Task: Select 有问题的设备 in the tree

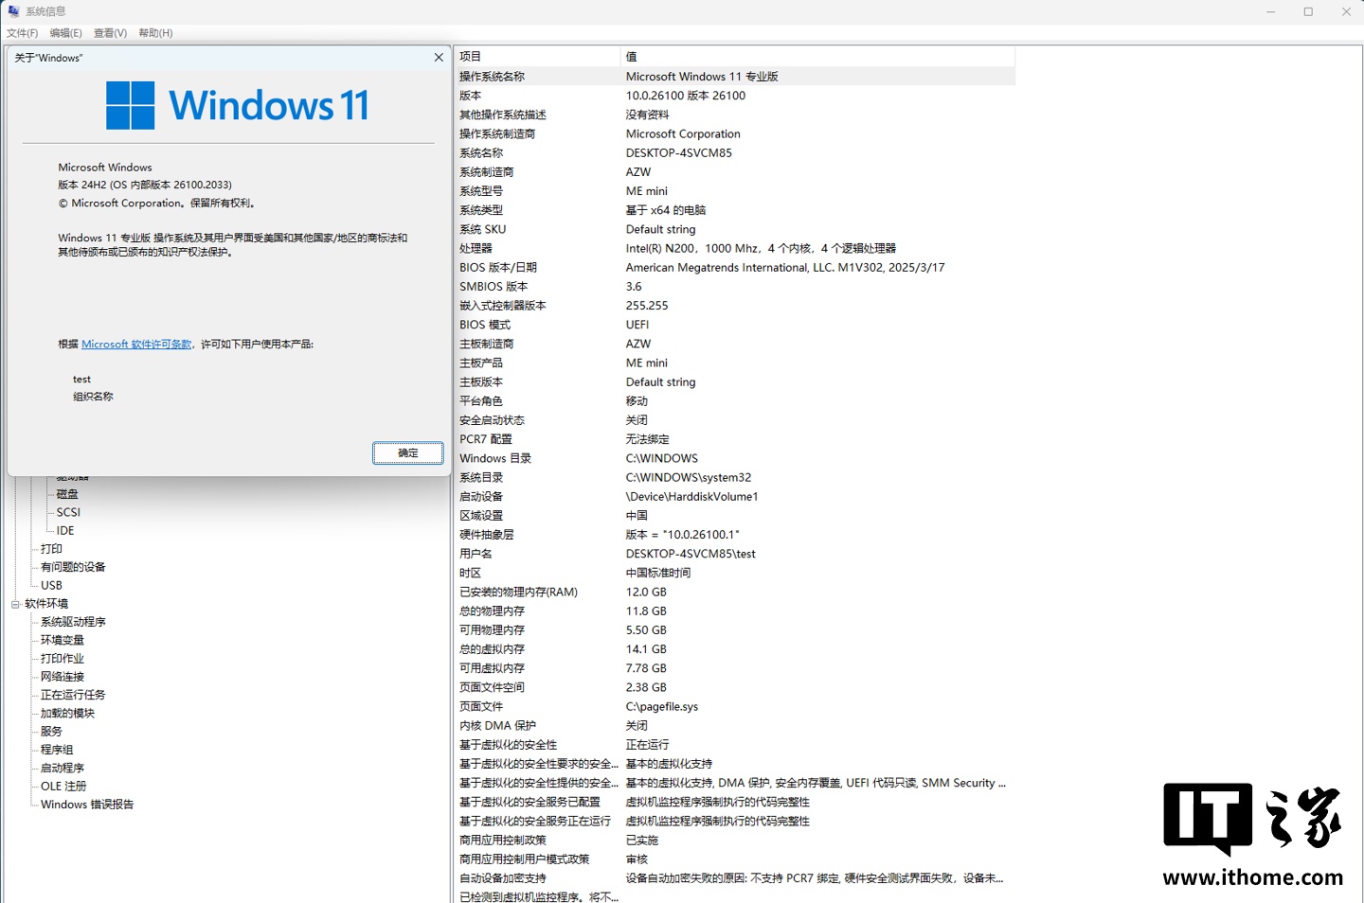Action: pyautogui.click(x=73, y=567)
